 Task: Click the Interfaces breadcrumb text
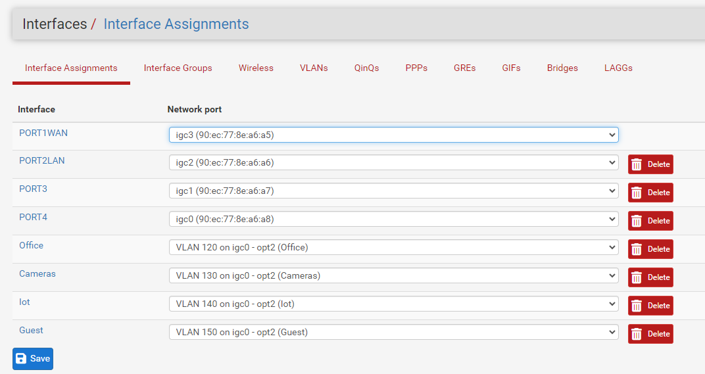tap(55, 24)
